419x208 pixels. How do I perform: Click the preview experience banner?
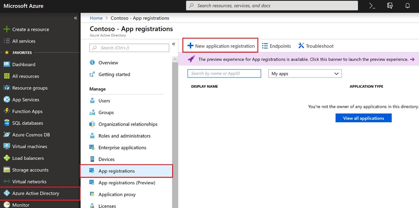(298, 59)
